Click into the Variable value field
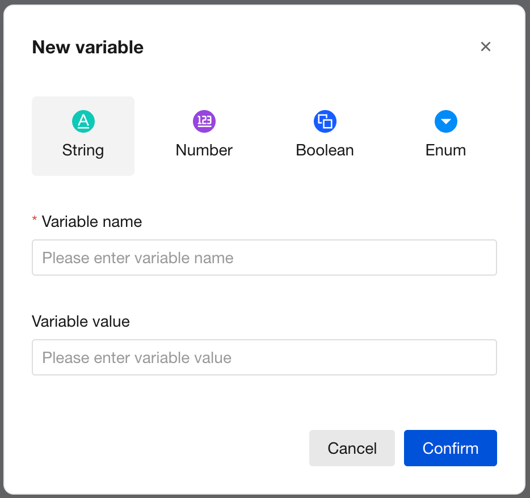This screenshot has height=498, width=530. pos(264,357)
